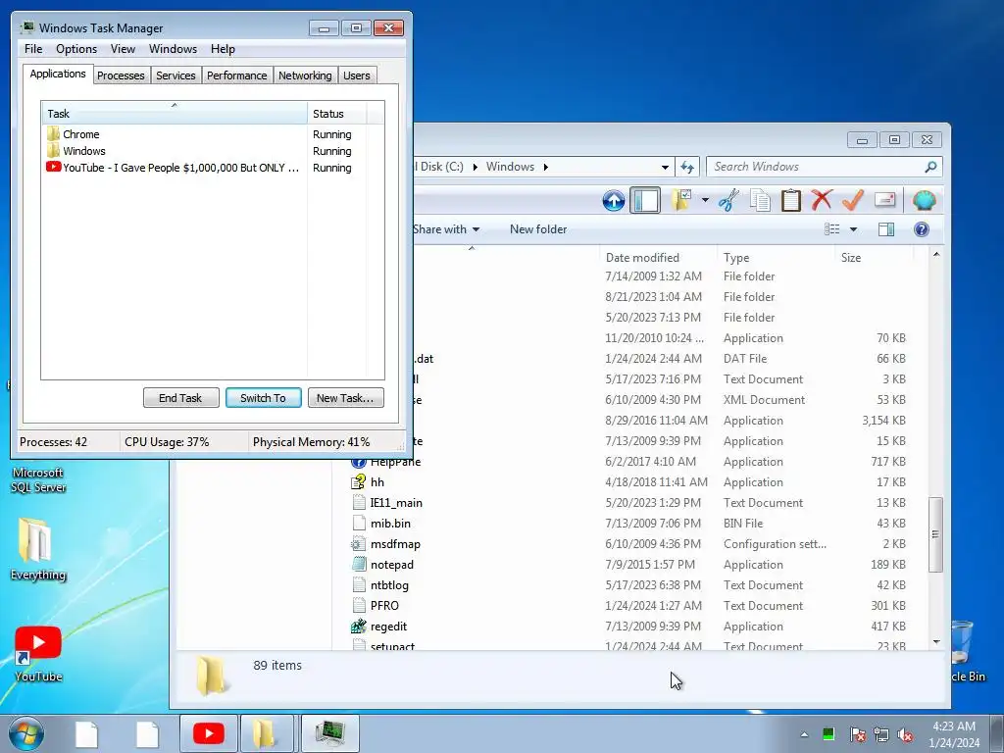Click the Copy pages icon
The image size is (1004, 753).
[760, 200]
